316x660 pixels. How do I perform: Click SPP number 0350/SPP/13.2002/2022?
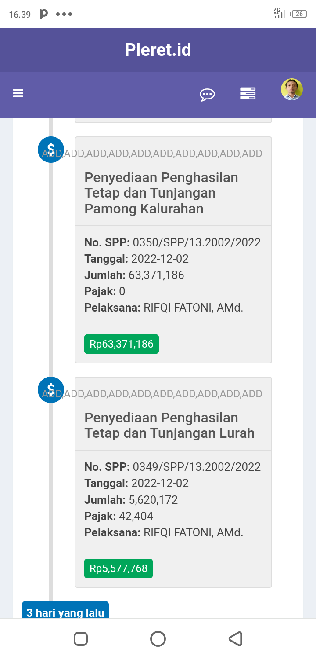pyautogui.click(x=197, y=242)
